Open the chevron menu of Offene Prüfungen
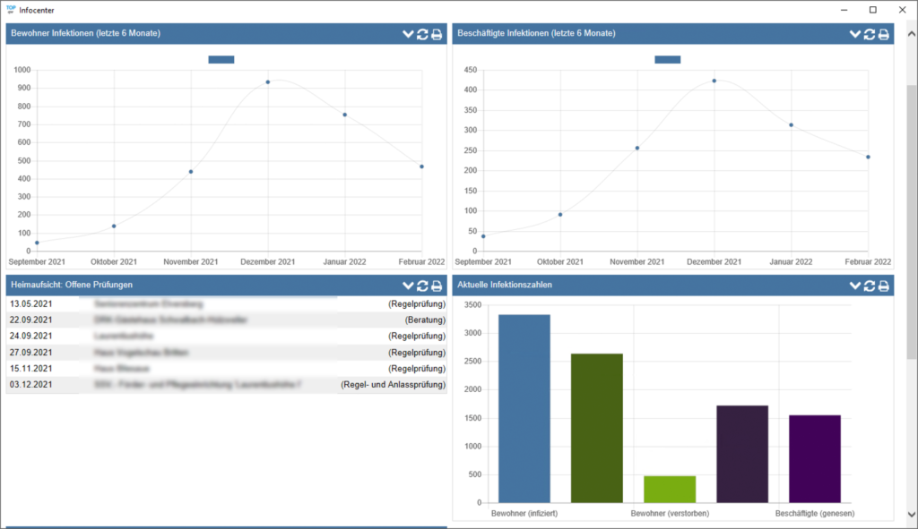Image resolution: width=918 pixels, height=529 pixels. point(408,286)
